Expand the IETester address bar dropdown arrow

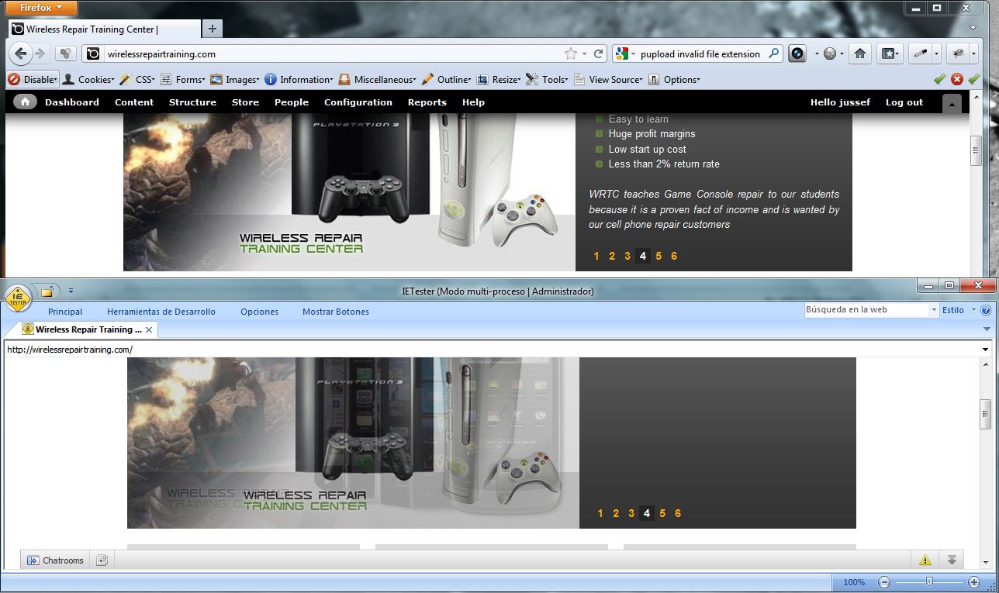pyautogui.click(x=984, y=350)
